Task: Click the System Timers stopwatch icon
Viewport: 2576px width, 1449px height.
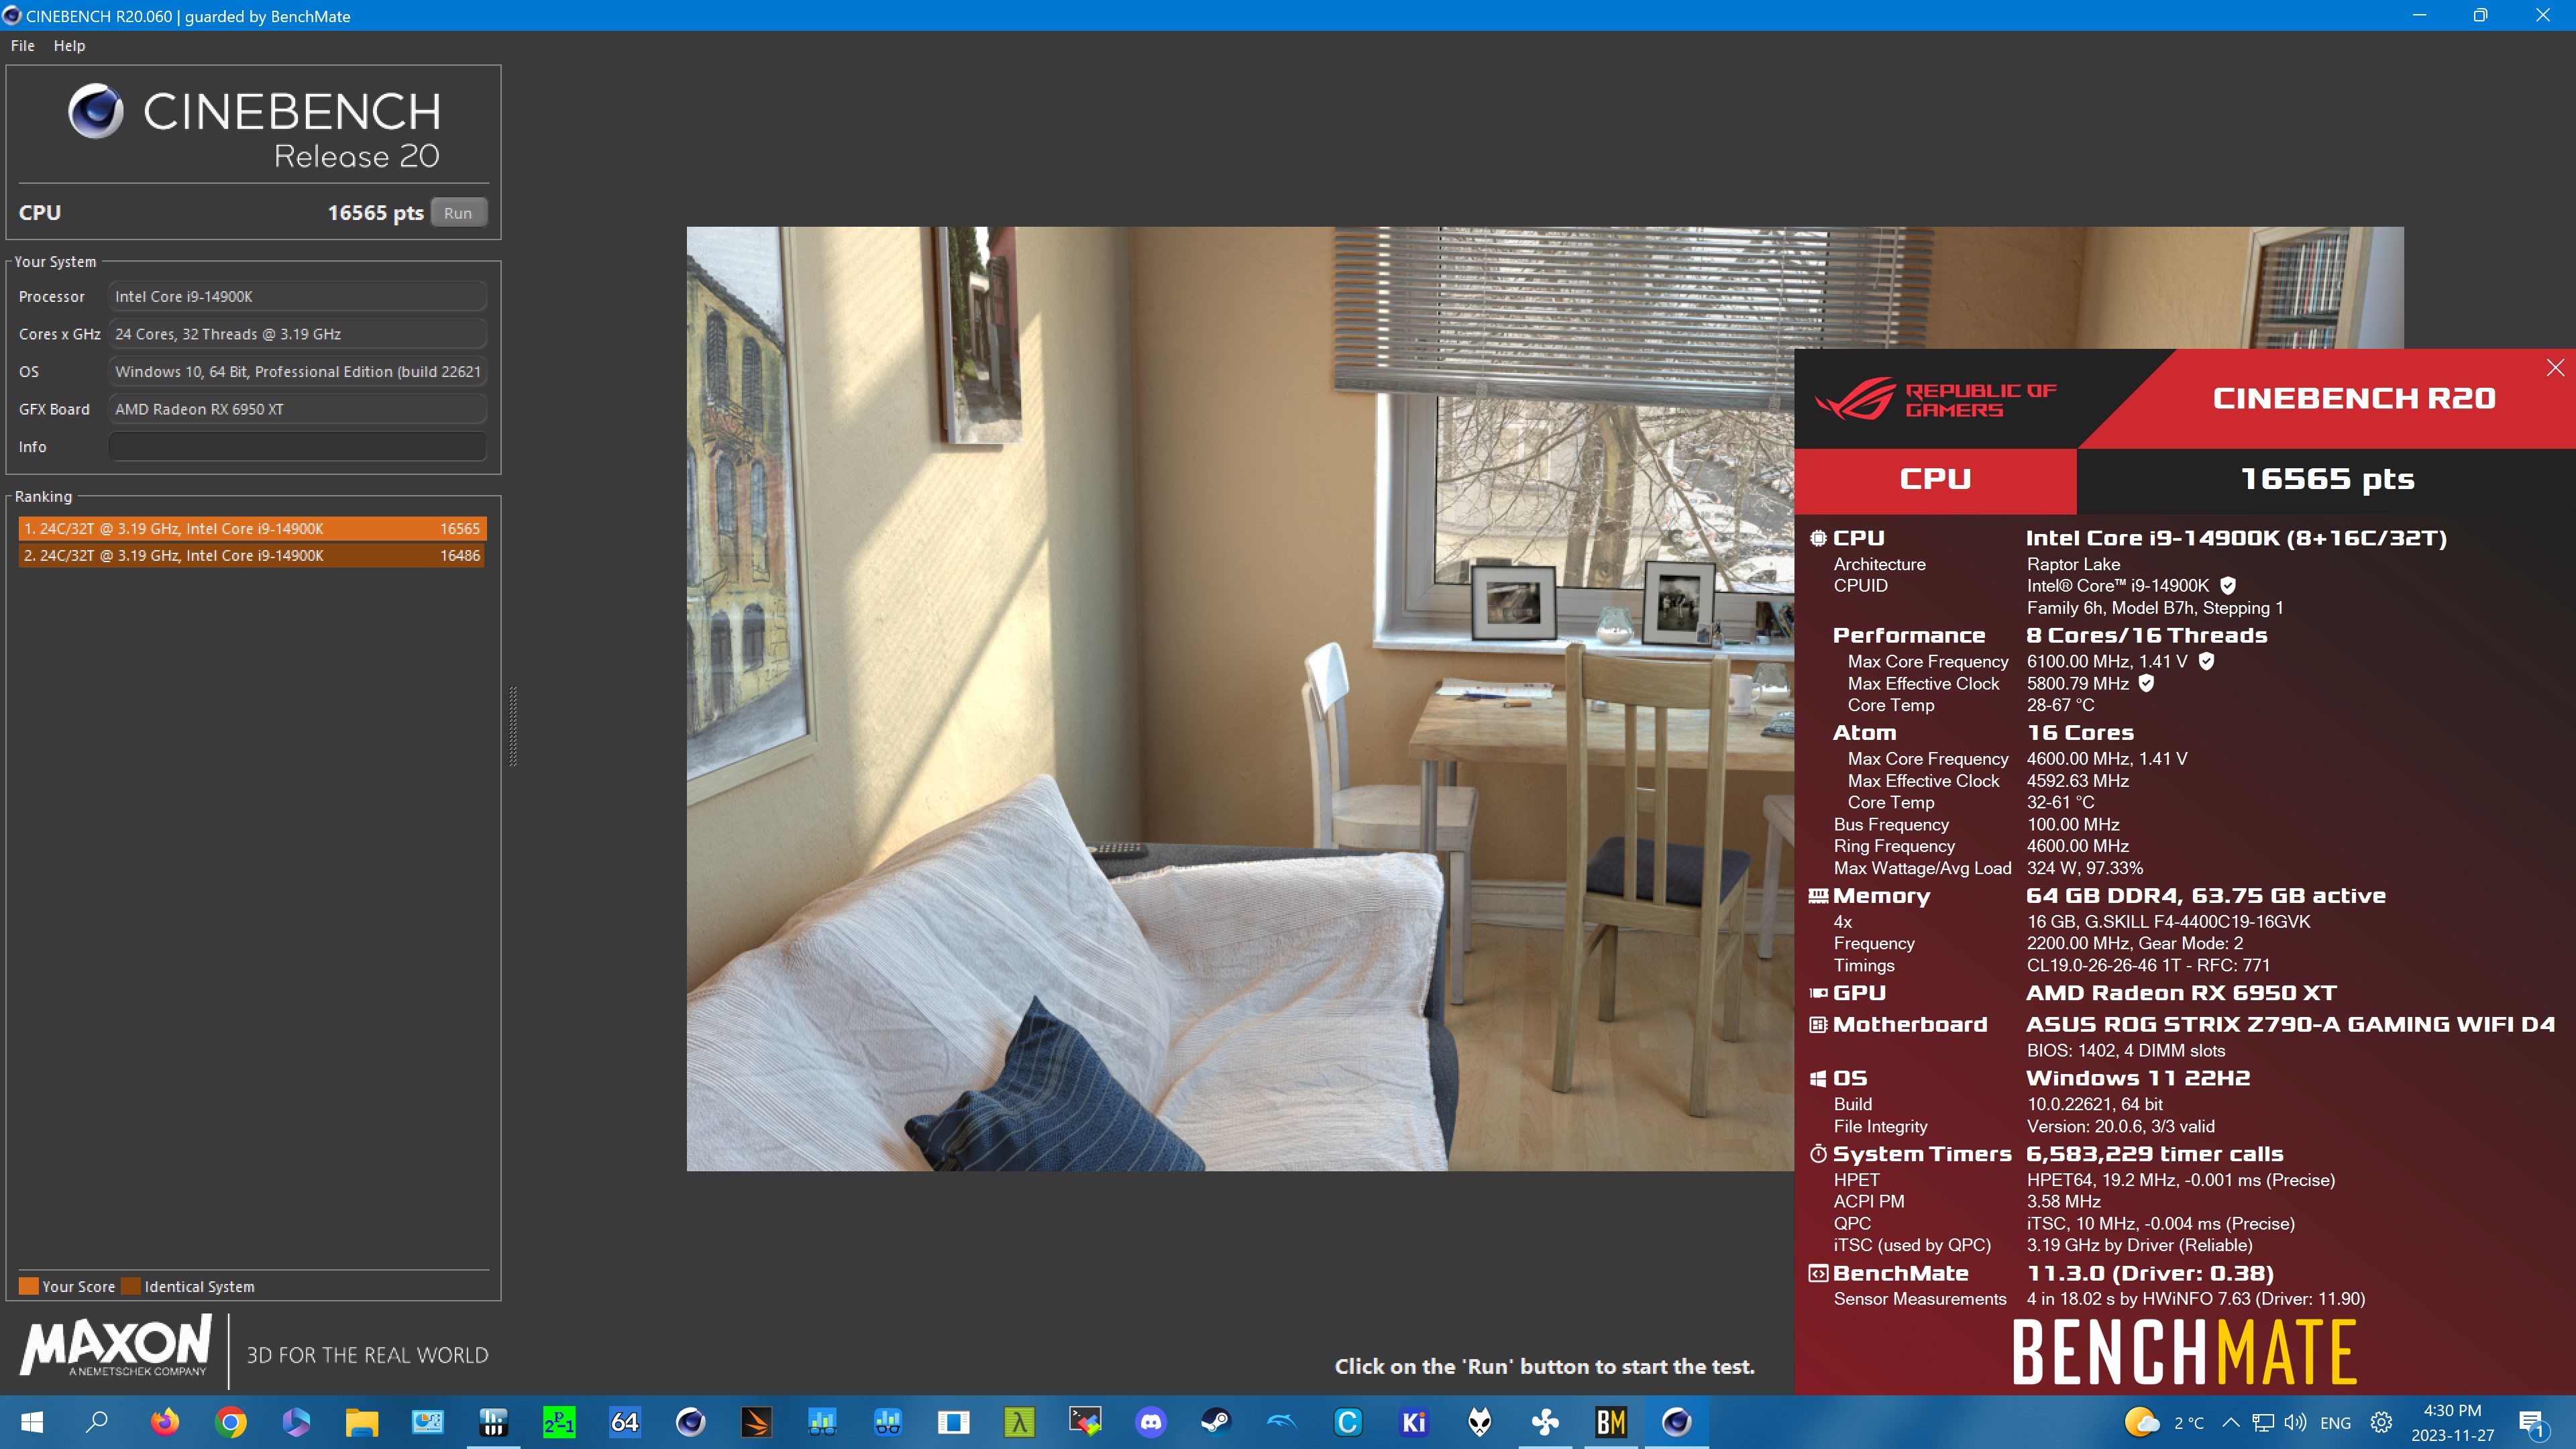Action: pos(1818,1154)
